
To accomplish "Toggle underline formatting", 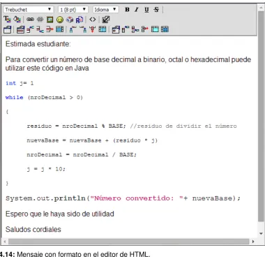I will pos(146,10).
